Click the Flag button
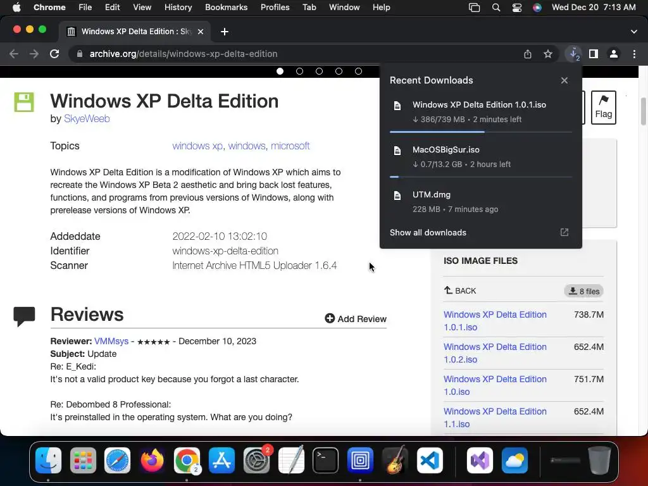The image size is (648, 486). click(x=603, y=108)
